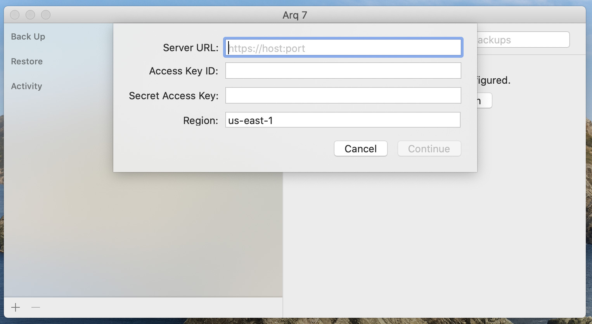Viewport: 592px width, 324px height.
Task: Click the partially hidden backups search field
Action: 523,40
